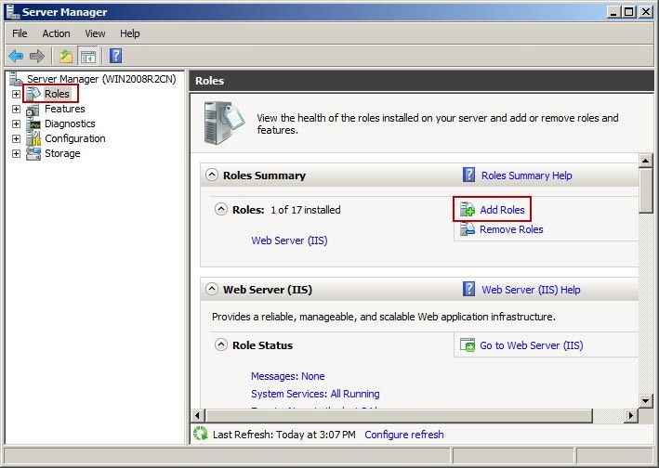Click the Remove Roles icon
The width and height of the screenshot is (659, 468).
point(467,229)
